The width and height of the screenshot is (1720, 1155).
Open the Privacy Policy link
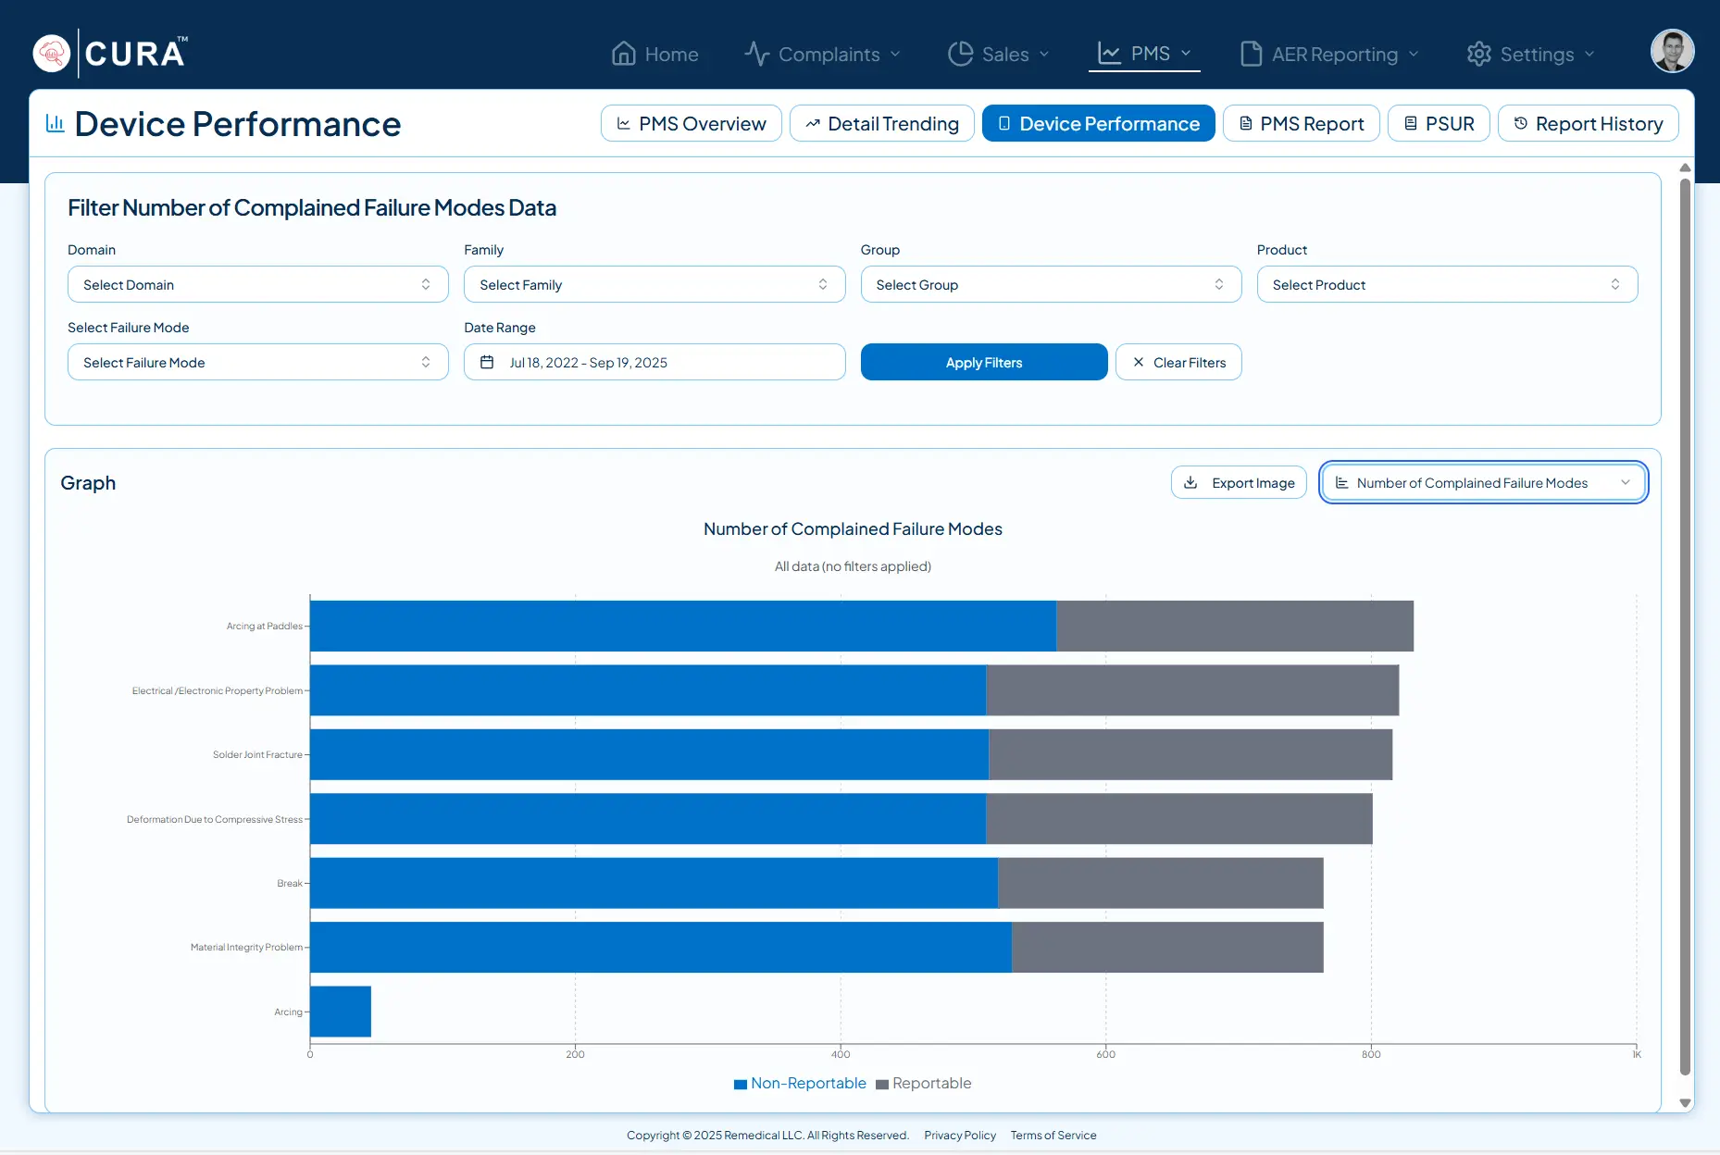point(959,1135)
